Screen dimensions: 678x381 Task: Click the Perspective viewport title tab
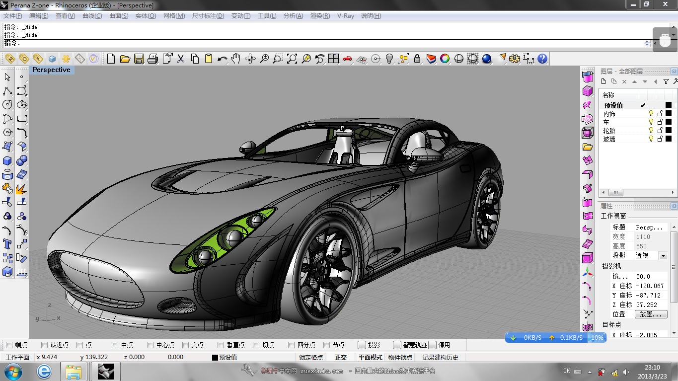coord(51,70)
